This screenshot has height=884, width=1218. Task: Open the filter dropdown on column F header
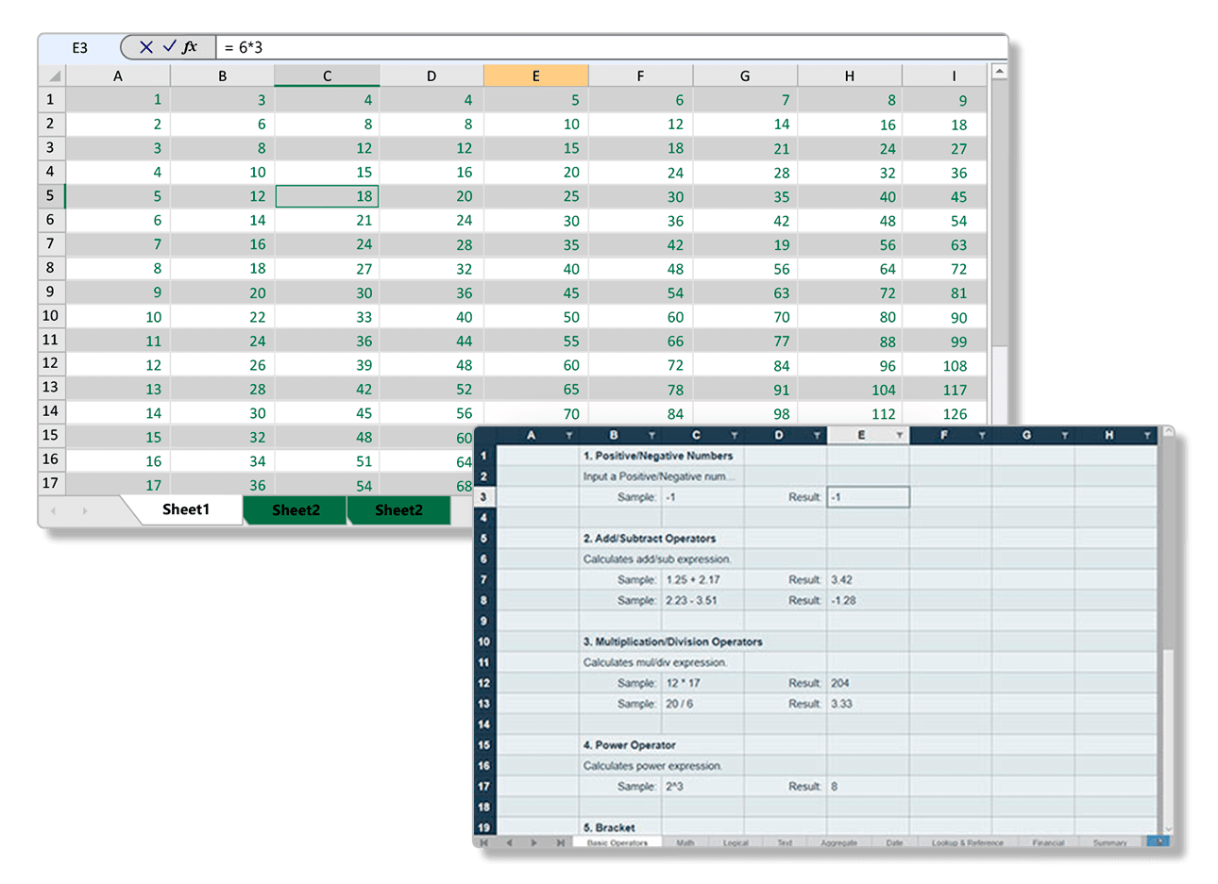983,435
